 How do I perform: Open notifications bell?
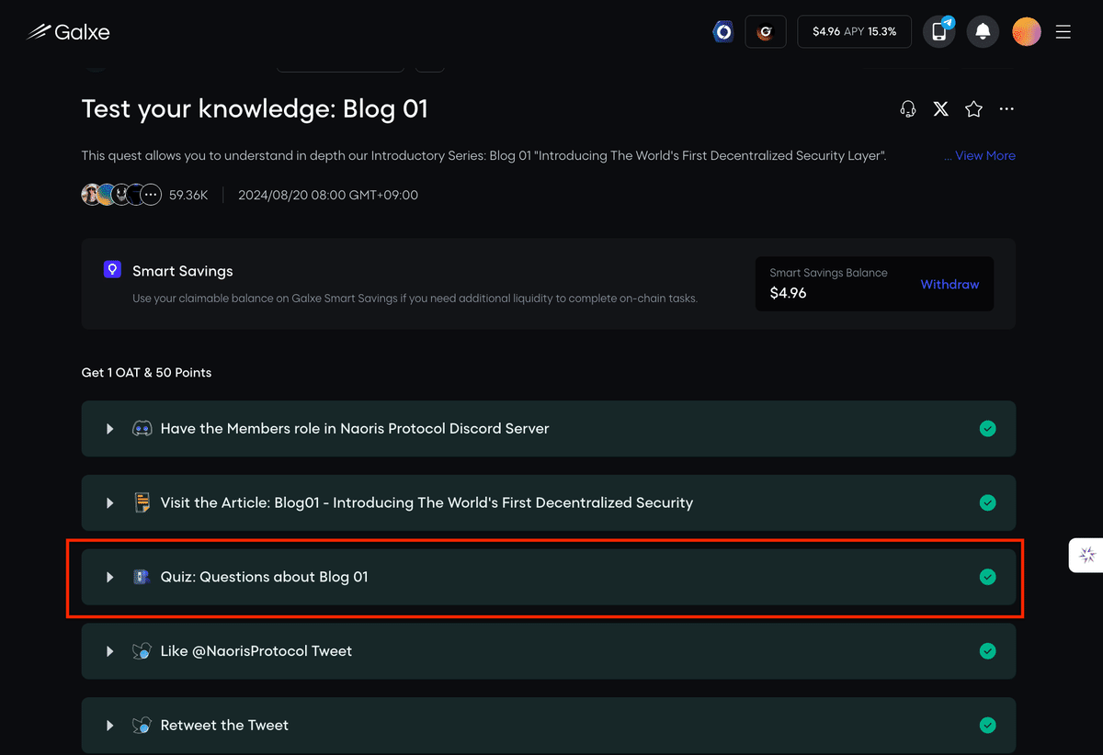coord(983,32)
